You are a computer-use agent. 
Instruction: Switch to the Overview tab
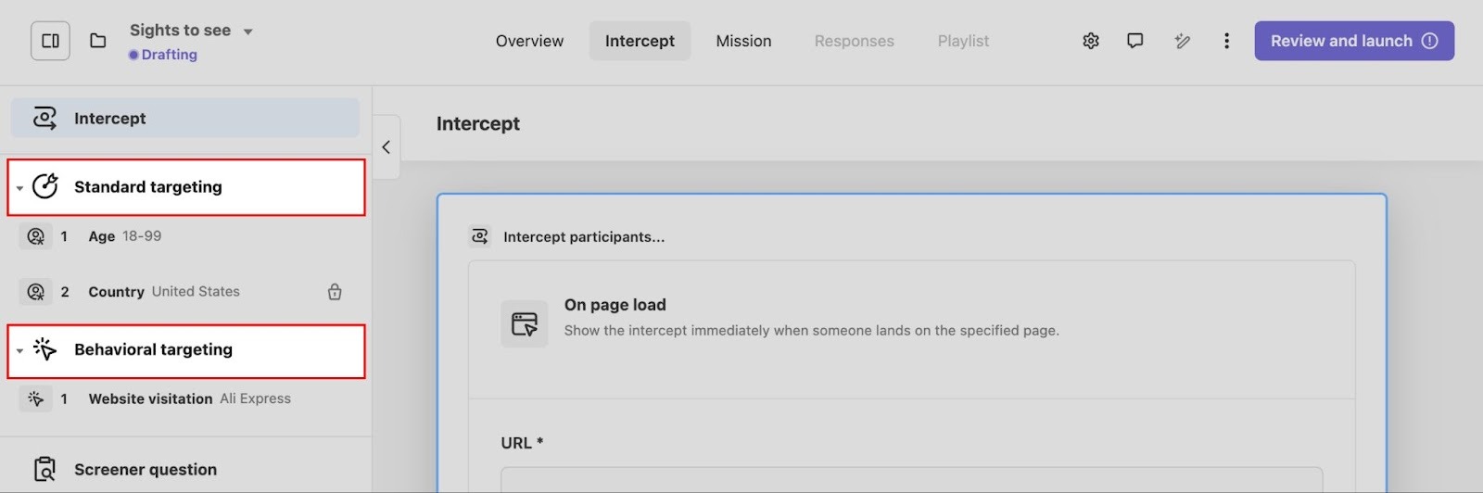pos(529,41)
